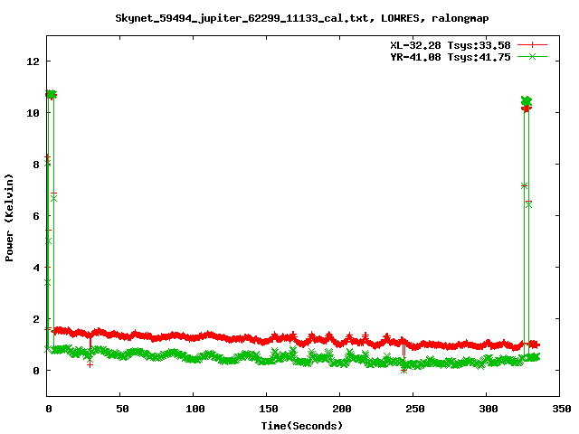Select the 'XL-32.28 Tsys:33.58' legend entry
579x434 pixels.
(451, 45)
